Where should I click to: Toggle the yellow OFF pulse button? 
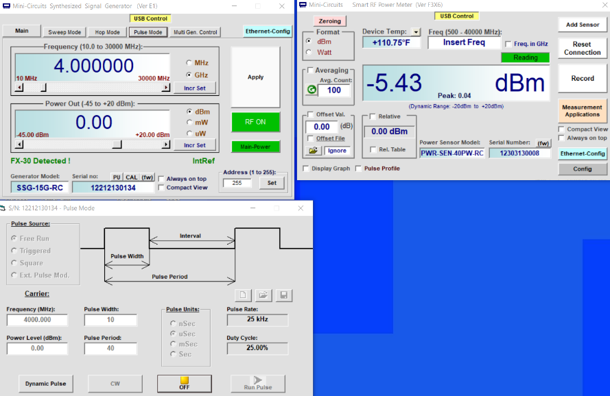pos(184,383)
